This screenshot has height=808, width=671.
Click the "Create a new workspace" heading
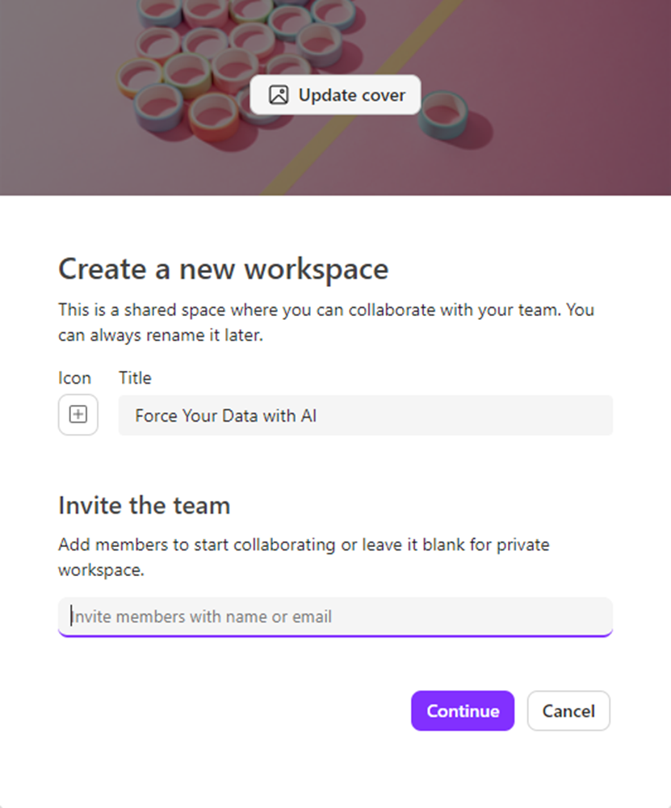click(223, 269)
